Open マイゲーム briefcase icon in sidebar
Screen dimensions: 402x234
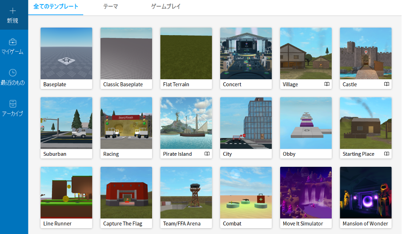click(x=12, y=42)
